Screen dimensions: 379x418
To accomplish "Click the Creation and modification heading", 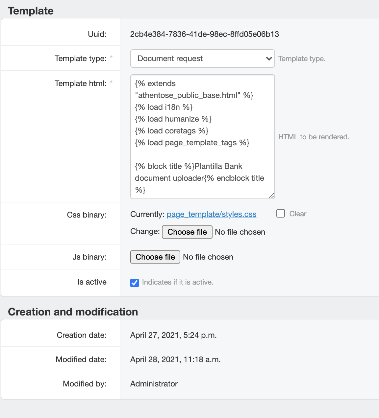I will pos(73,312).
